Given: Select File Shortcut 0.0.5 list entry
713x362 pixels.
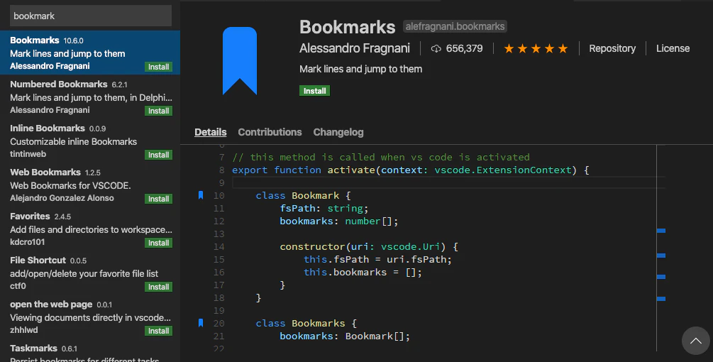Looking at the screenshot, I should pos(90,273).
